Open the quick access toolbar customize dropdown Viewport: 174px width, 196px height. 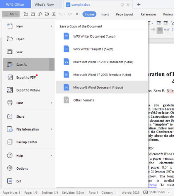(x=77, y=14)
